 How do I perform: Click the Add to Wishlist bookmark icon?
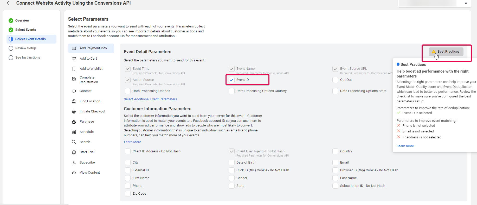click(74, 69)
